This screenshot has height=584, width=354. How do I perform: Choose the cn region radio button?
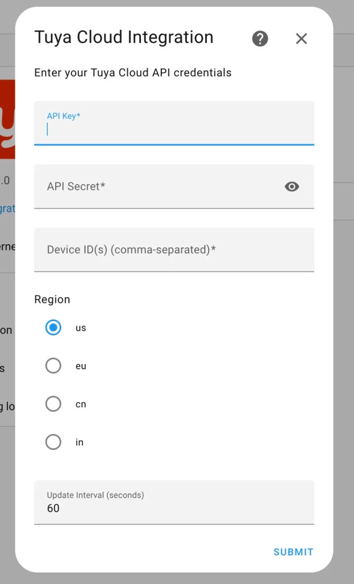[53, 404]
